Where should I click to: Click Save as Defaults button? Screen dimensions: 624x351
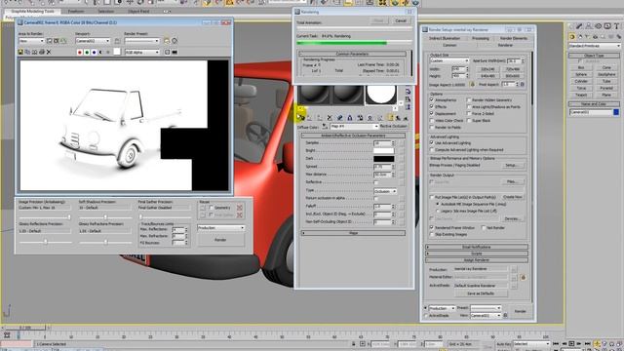[481, 293]
